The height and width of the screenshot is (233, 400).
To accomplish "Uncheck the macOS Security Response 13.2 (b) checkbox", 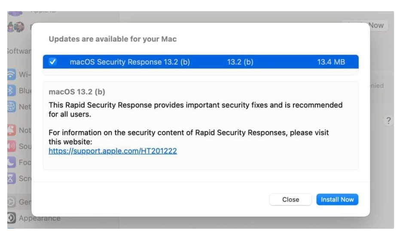I will 52,62.
